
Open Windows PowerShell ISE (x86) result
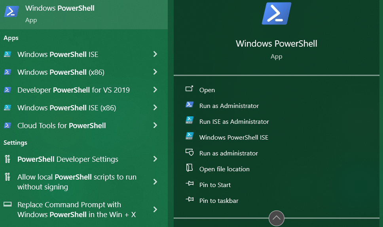(84, 108)
